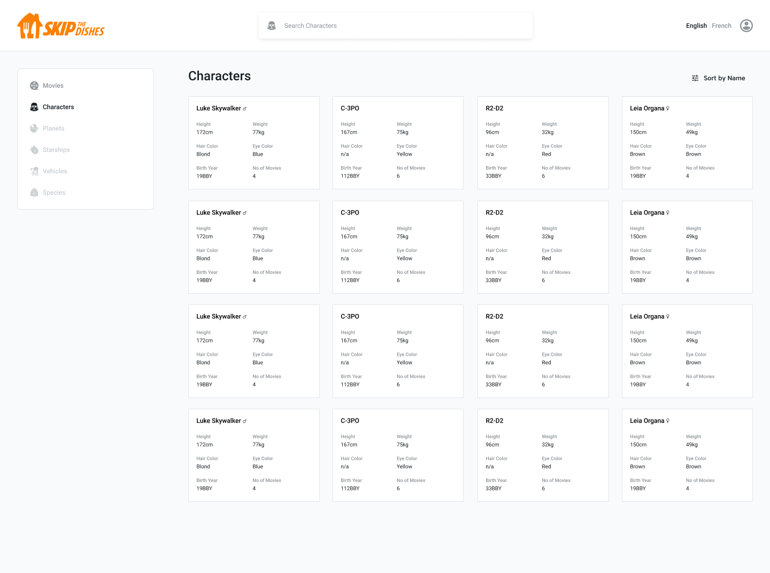Click the Starships icon in sidebar

pyautogui.click(x=34, y=150)
